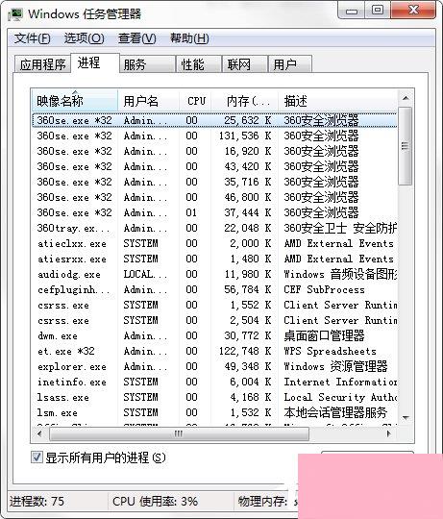The height and width of the screenshot is (519, 443).
Task: Open the 帮助(H) menu
Action: pos(189,38)
